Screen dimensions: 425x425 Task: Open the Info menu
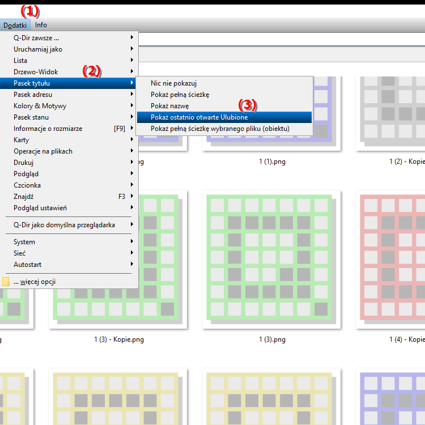41,25
